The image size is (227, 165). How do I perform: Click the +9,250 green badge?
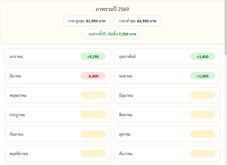click(x=93, y=57)
